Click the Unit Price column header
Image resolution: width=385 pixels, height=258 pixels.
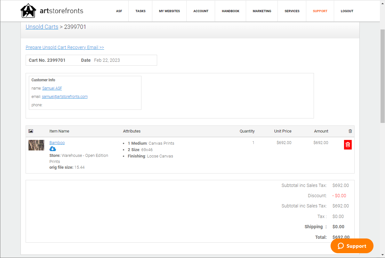pyautogui.click(x=283, y=131)
